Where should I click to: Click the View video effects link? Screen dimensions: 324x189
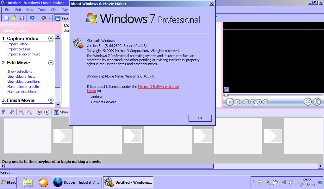[x=21, y=77]
